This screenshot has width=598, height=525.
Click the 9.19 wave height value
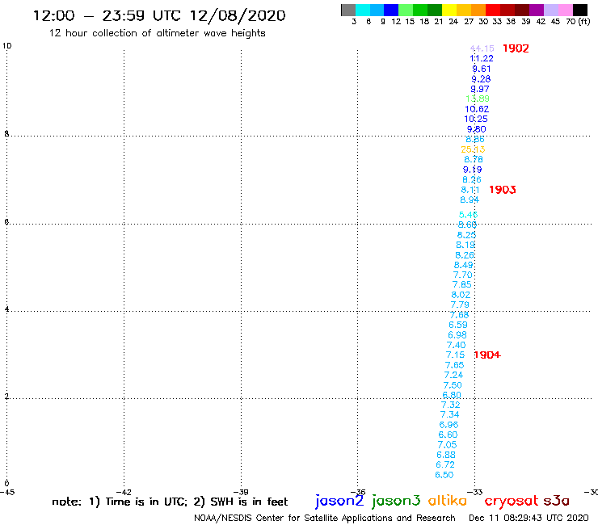[473, 170]
